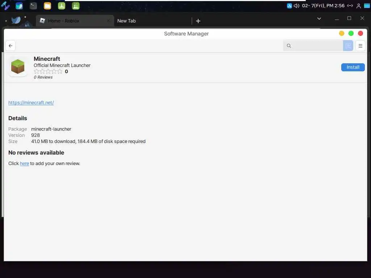Viewport: 371px width, 278px height.
Task: Open a new browser tab with plus
Action: click(x=198, y=21)
